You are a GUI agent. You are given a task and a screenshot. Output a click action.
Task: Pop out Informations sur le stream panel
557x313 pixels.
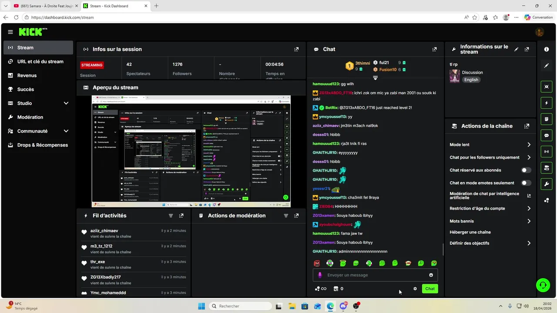(x=527, y=50)
